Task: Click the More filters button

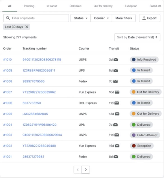Action: [x=124, y=18]
